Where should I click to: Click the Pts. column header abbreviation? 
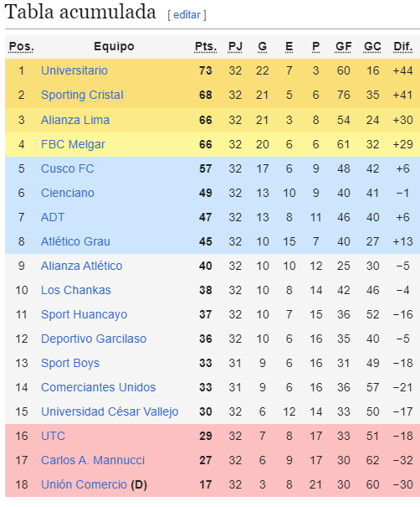click(206, 47)
